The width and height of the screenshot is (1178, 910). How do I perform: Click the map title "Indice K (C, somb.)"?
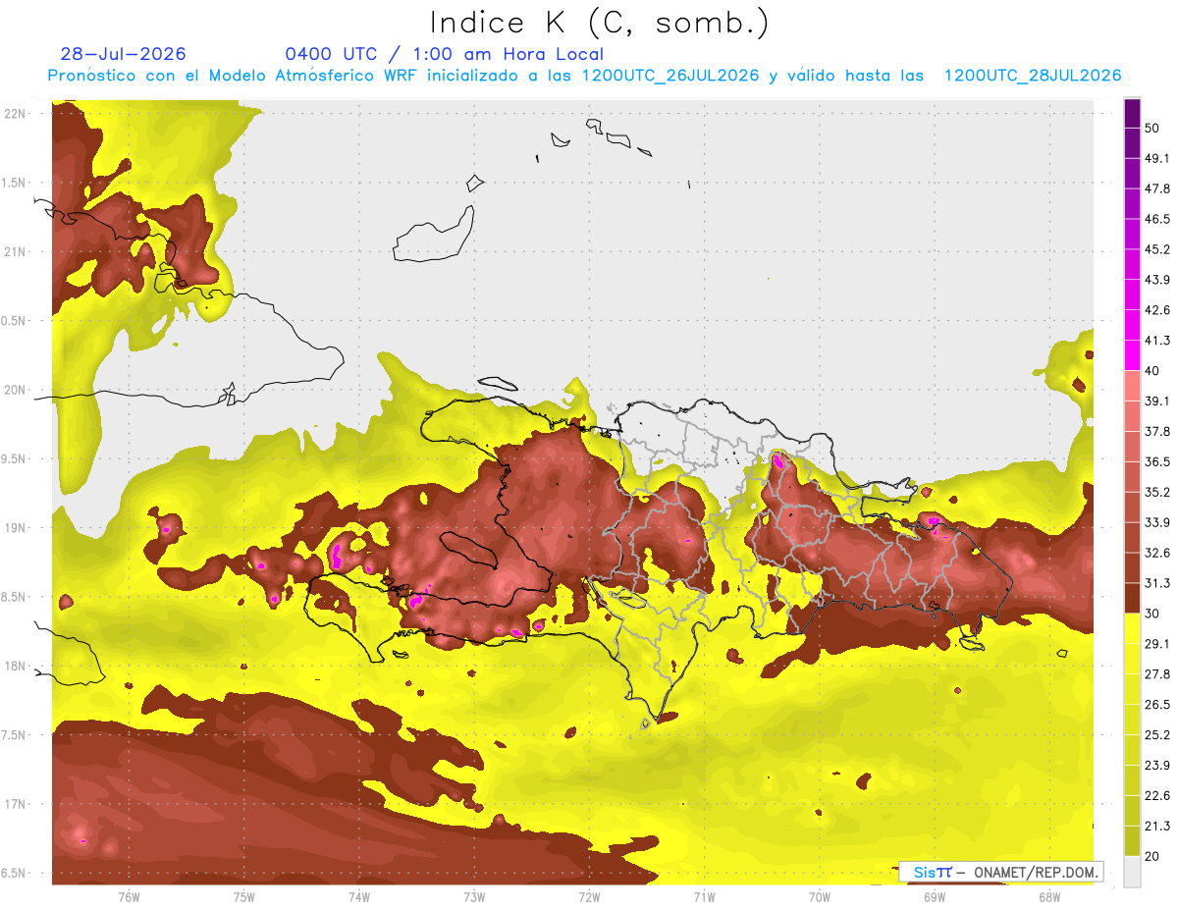[599, 24]
